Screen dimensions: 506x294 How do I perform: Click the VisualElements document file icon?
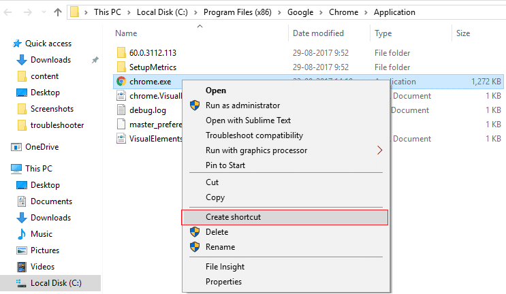coord(121,139)
